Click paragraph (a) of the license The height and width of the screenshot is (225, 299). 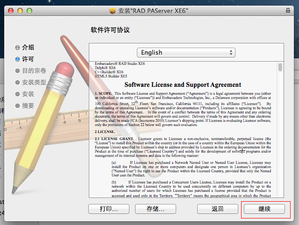click(191, 169)
